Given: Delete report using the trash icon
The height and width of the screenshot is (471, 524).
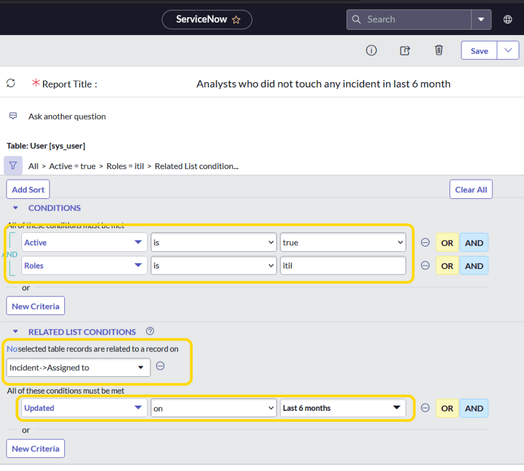Looking at the screenshot, I should (439, 50).
